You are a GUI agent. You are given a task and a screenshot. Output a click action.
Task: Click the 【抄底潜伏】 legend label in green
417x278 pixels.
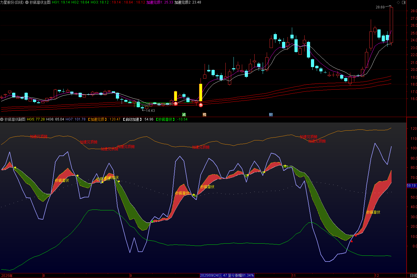[165, 119]
